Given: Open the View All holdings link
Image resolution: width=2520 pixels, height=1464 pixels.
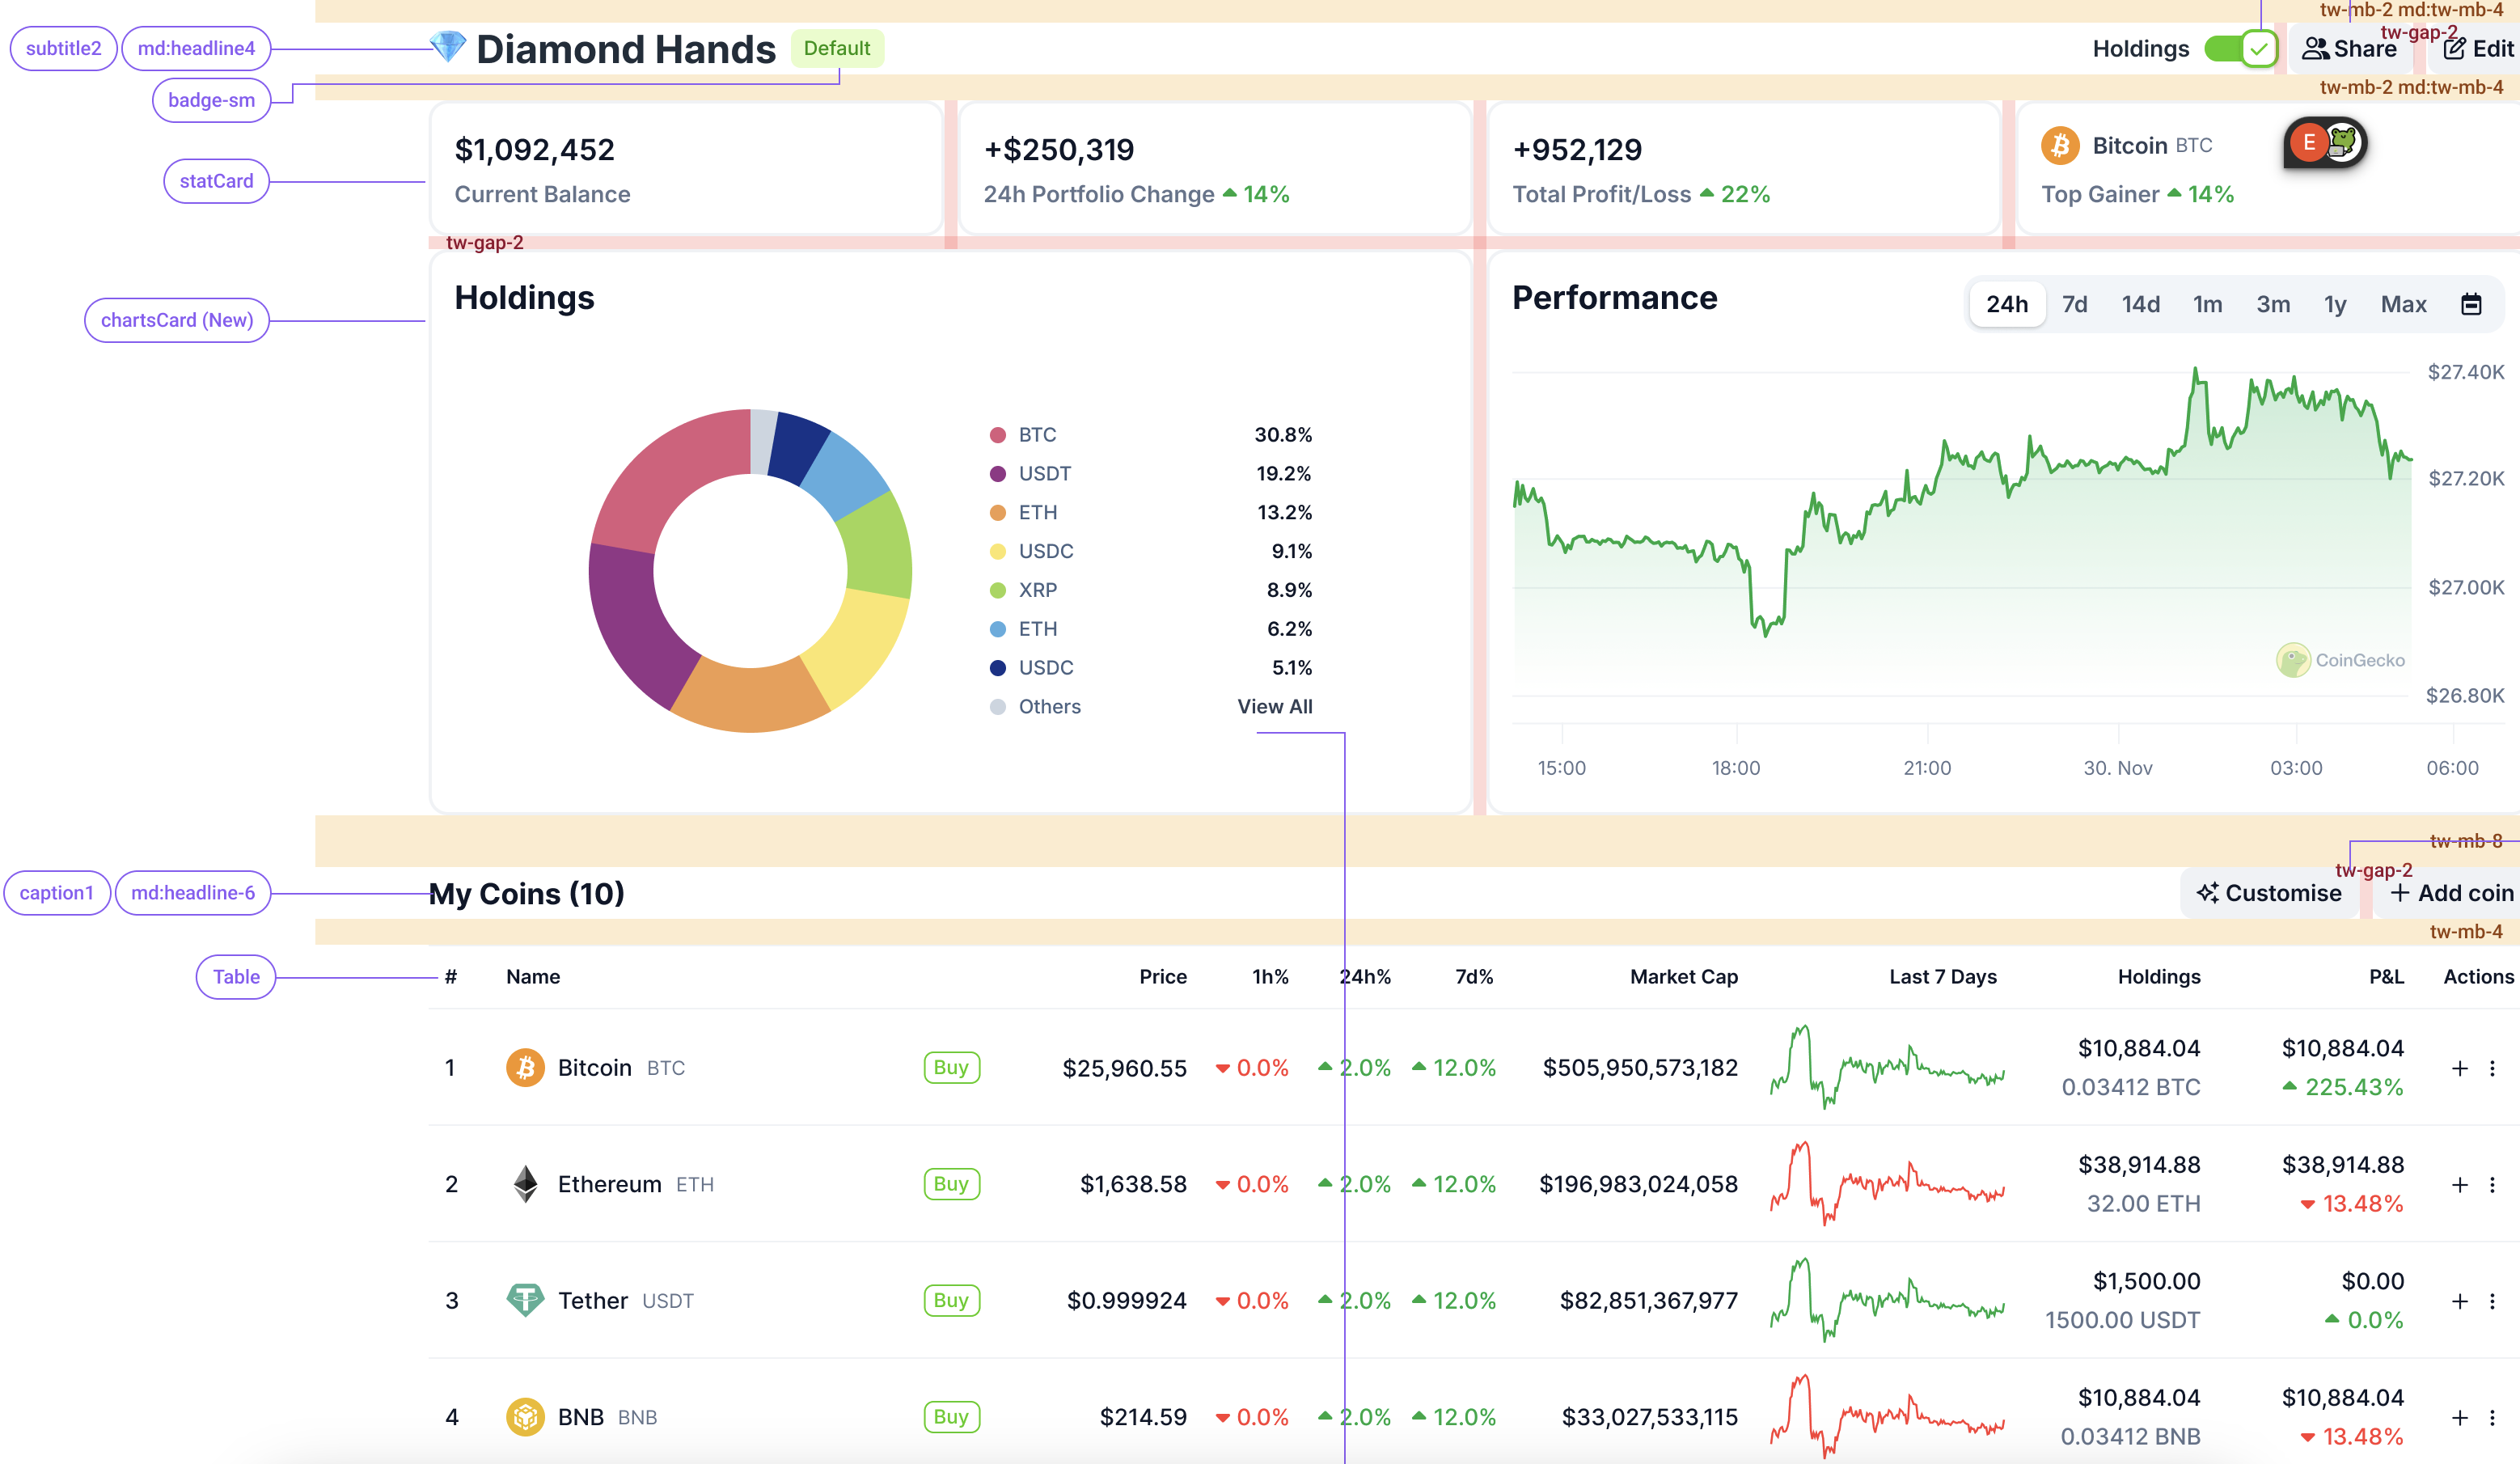Looking at the screenshot, I should point(1275,706).
